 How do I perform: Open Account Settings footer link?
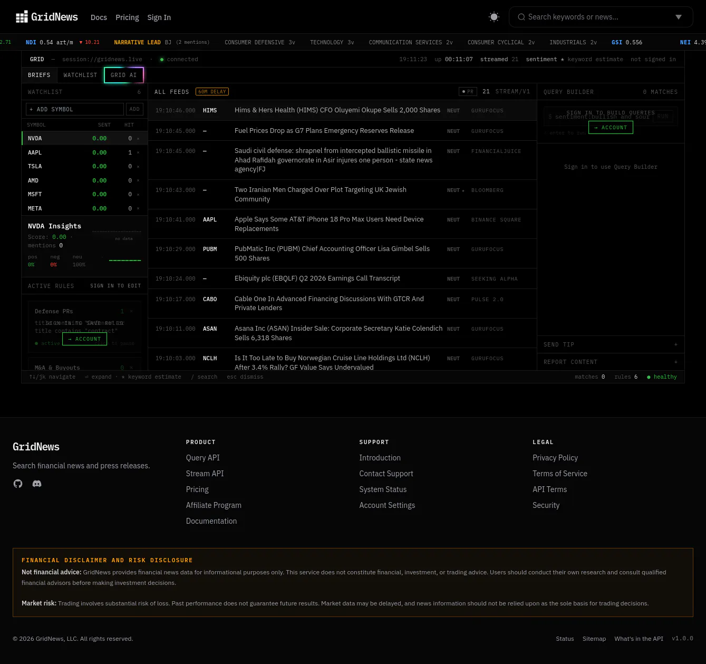(x=387, y=505)
